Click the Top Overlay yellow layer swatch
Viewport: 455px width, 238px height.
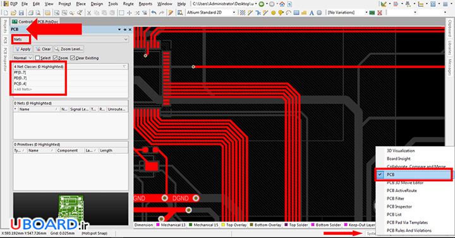tap(223, 225)
